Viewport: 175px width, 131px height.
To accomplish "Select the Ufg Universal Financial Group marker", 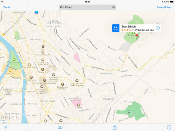I will point(77,80).
